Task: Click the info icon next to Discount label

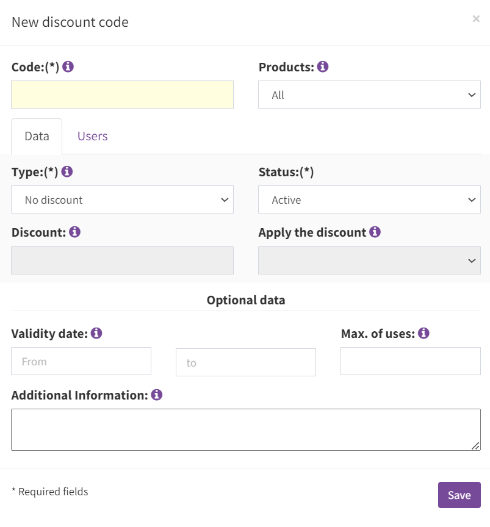Action: point(74,232)
